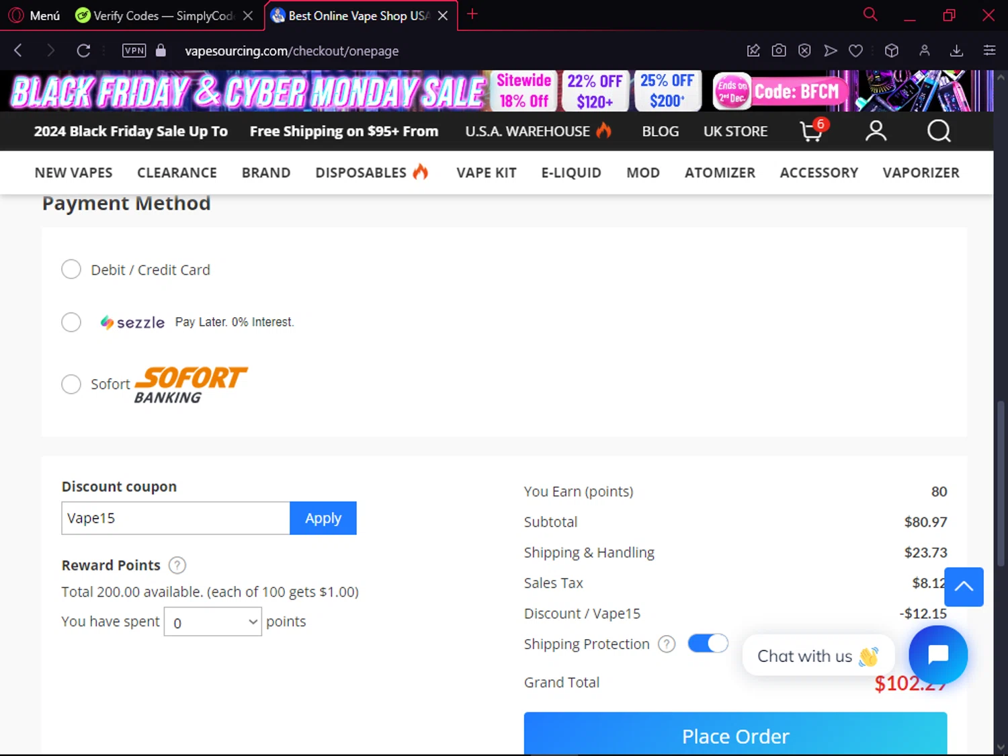Open the chat bubble widget
This screenshot has width=1008, height=756.
(x=938, y=655)
